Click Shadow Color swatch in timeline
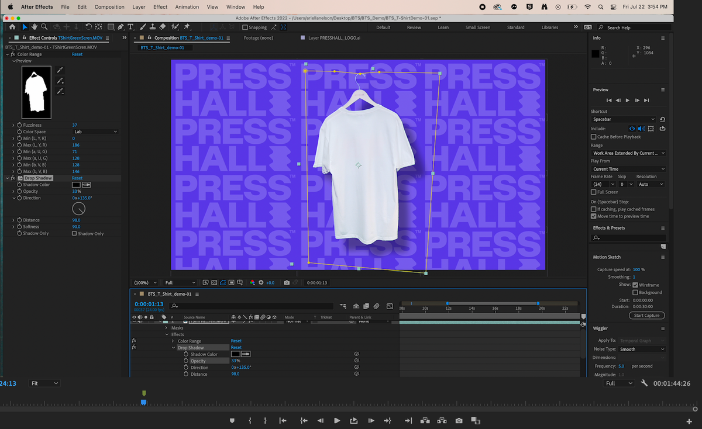702x429 pixels. click(x=235, y=354)
